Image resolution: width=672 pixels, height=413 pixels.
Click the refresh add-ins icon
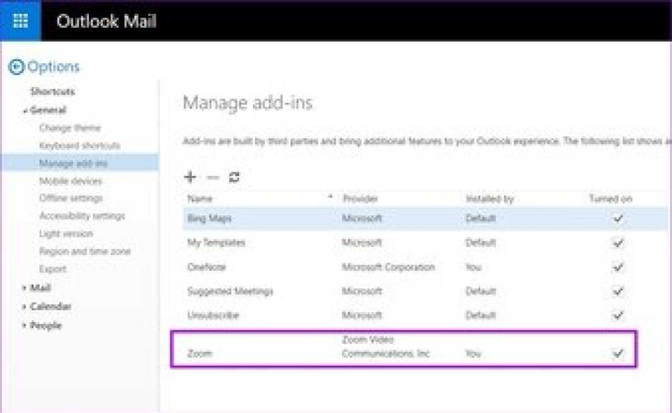(234, 177)
